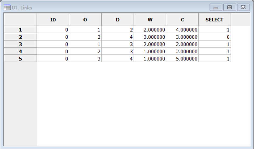Click O cell in row 1

85,30
